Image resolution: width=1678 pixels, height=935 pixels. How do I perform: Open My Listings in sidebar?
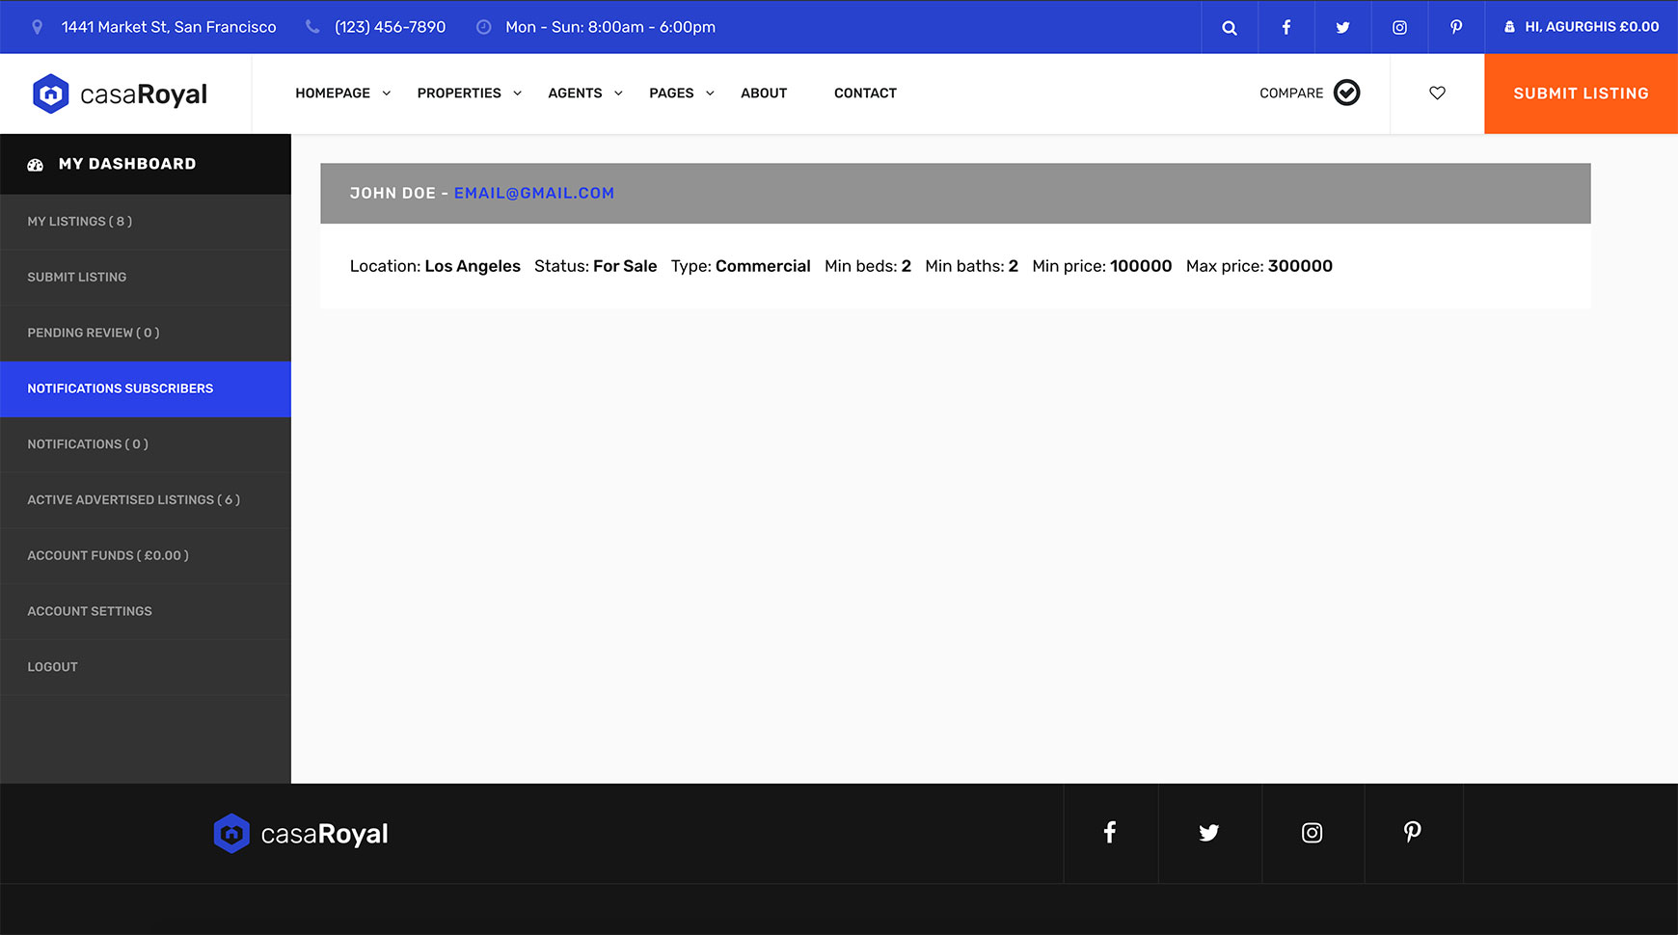146,222
